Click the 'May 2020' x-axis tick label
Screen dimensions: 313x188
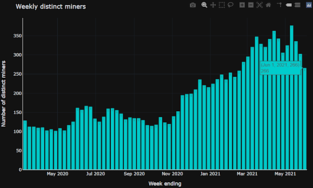point(57,174)
